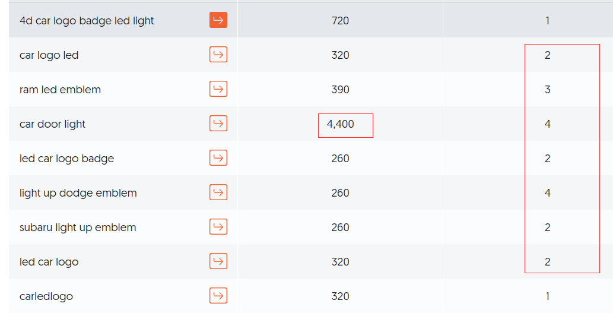Click arrow icon for '4d car logo badge led light'
This screenshot has width=613, height=316.
pos(218,20)
